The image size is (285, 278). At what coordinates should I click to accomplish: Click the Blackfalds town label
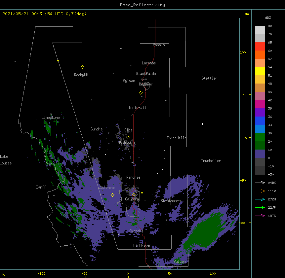pos(146,74)
